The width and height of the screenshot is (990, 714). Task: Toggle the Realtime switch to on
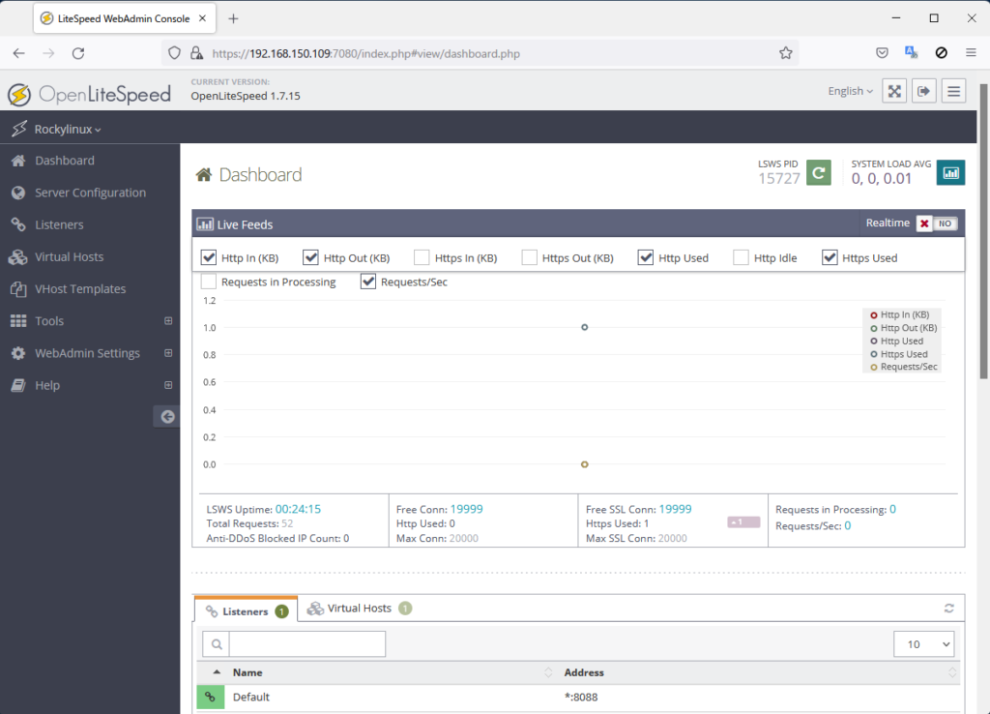coord(936,223)
